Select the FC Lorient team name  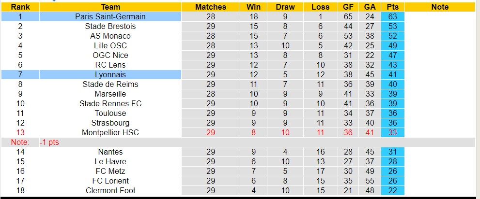(110, 181)
